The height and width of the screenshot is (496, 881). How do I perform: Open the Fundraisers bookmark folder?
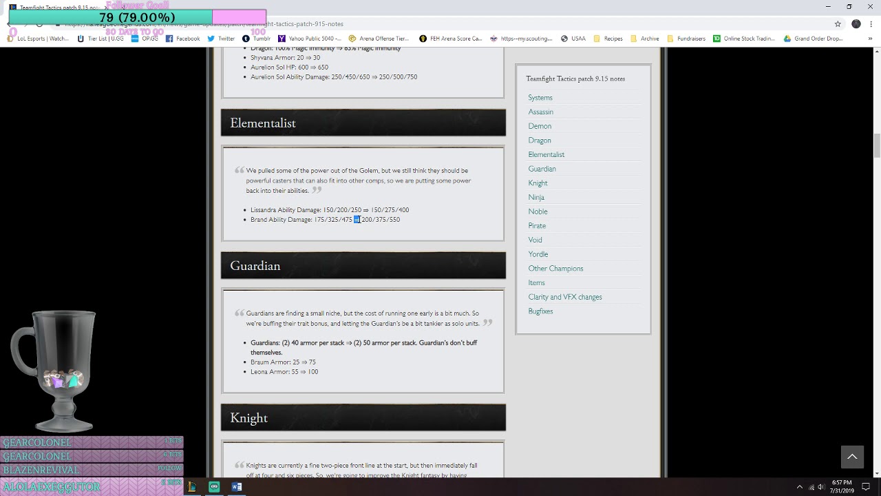686,39
